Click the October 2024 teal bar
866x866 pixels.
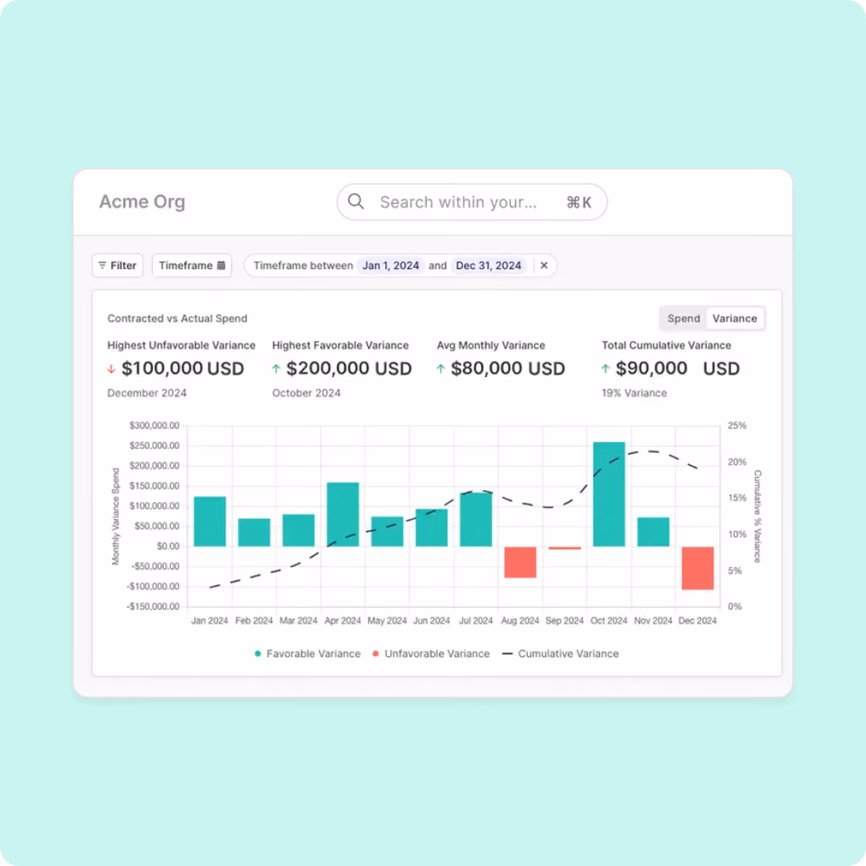[x=609, y=494]
